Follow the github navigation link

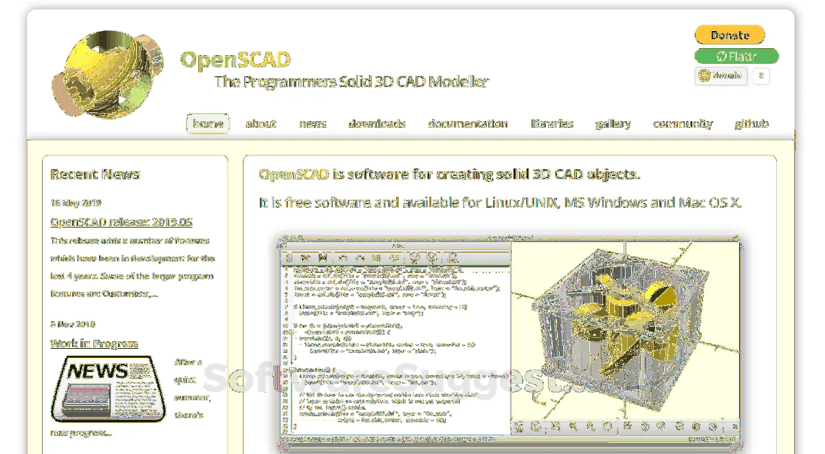pyautogui.click(x=751, y=124)
